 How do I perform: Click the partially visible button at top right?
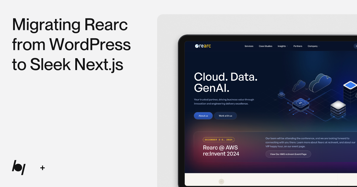pyautogui.click(x=356, y=46)
